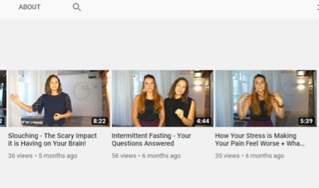Image resolution: width=319 pixels, height=188 pixels.
Task: Open 'Intermittent Fasting - Your Questions Answered' title
Action: tap(151, 140)
